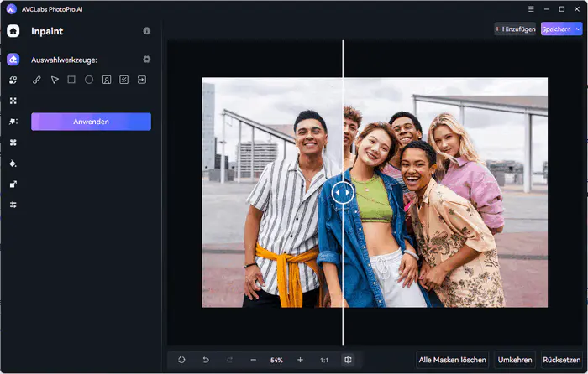Zoom in with the plus button
588x374 pixels.
pos(300,360)
